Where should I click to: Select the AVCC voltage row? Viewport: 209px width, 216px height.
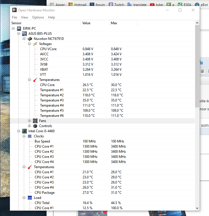click(x=103, y=54)
